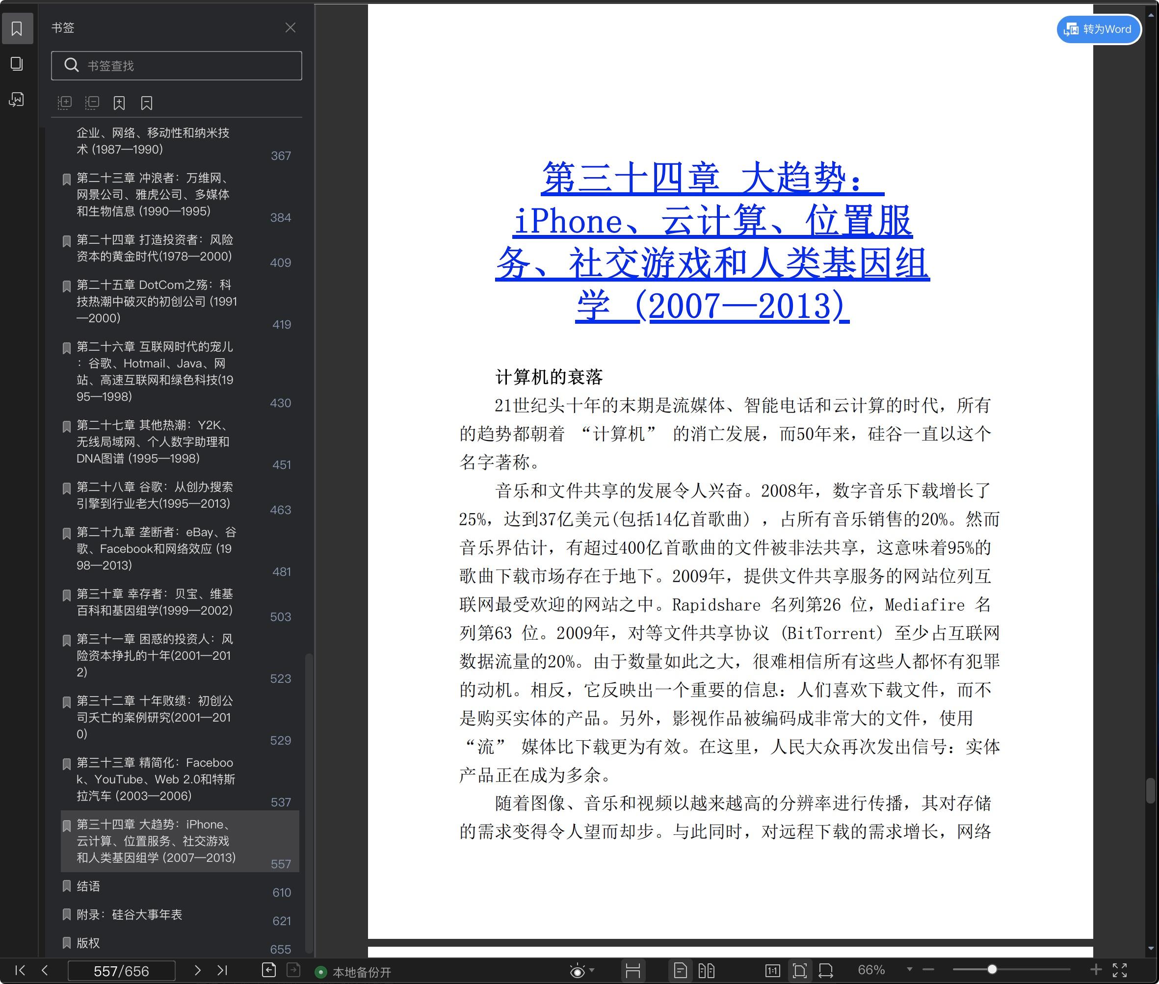The image size is (1159, 984).
Task: Click the convert document sidebar icon
Action: pyautogui.click(x=17, y=99)
